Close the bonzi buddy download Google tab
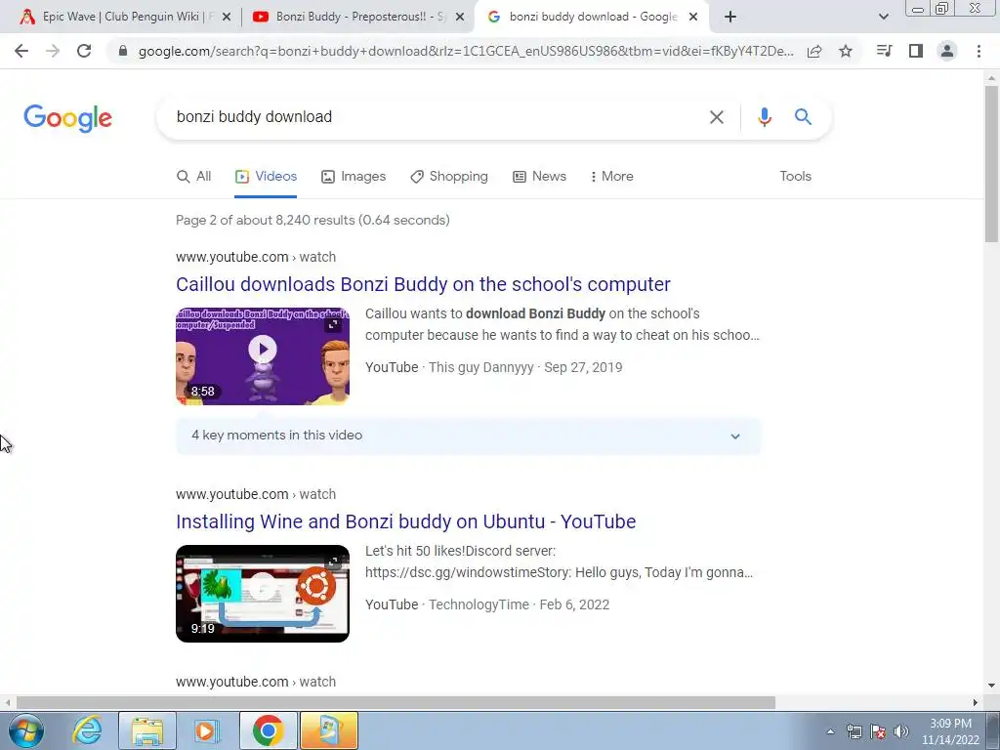 [693, 18]
